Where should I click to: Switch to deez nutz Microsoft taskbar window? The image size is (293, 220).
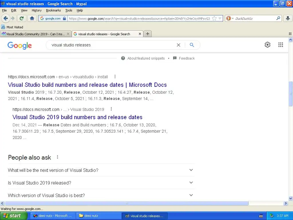(x=53, y=216)
